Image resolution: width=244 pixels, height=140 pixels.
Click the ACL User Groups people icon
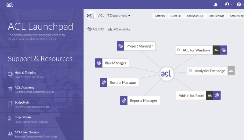pos(10,134)
